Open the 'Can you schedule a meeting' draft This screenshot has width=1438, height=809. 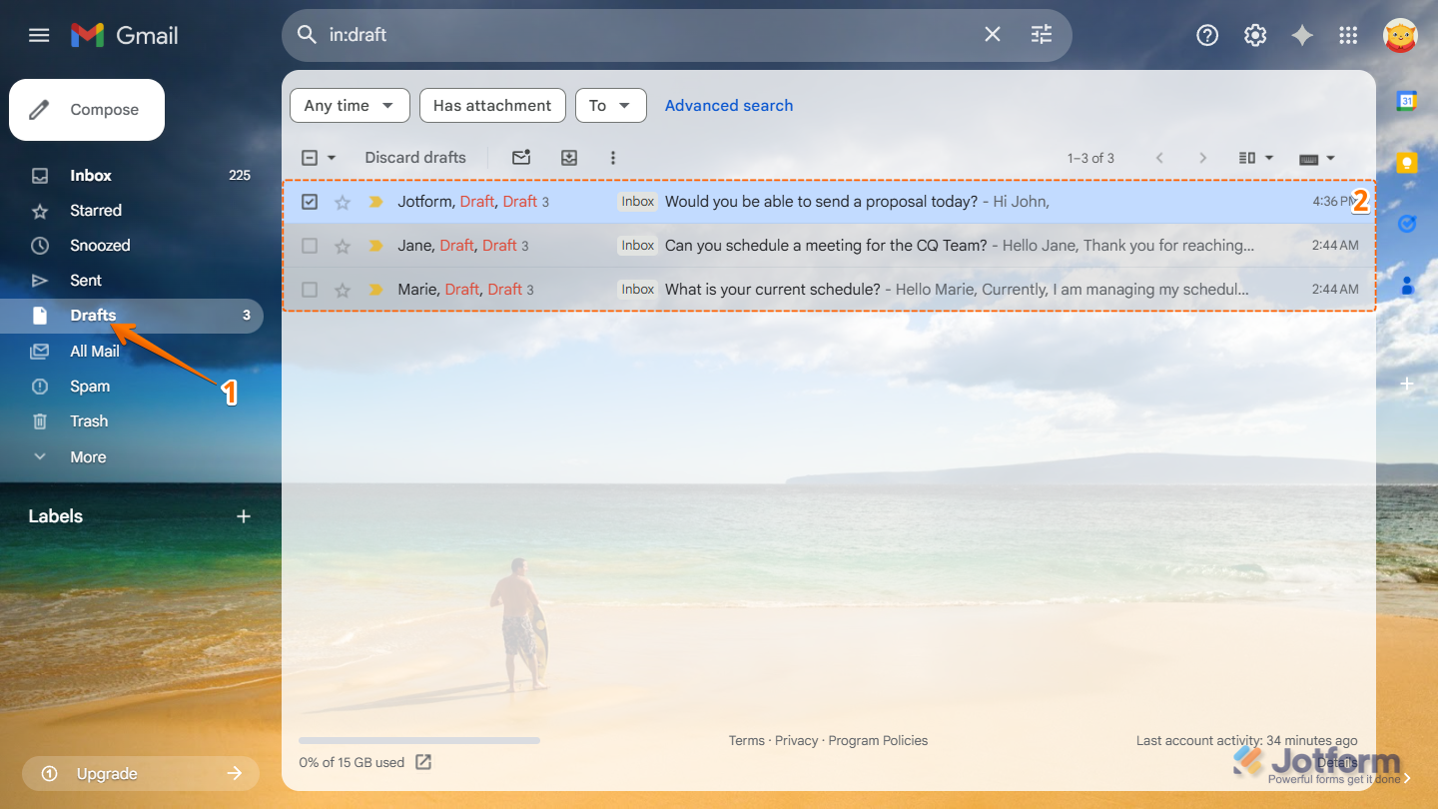[829, 246]
